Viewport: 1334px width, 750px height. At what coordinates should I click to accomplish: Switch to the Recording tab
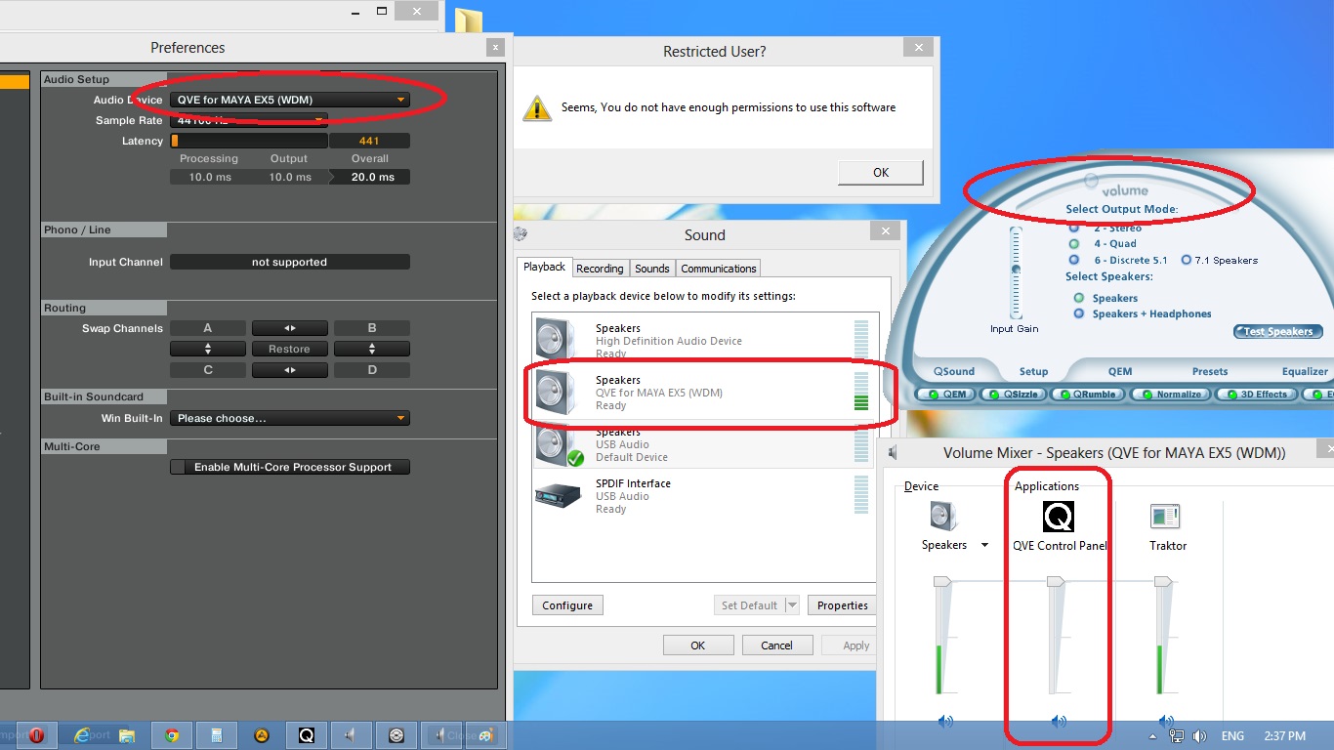tap(600, 269)
